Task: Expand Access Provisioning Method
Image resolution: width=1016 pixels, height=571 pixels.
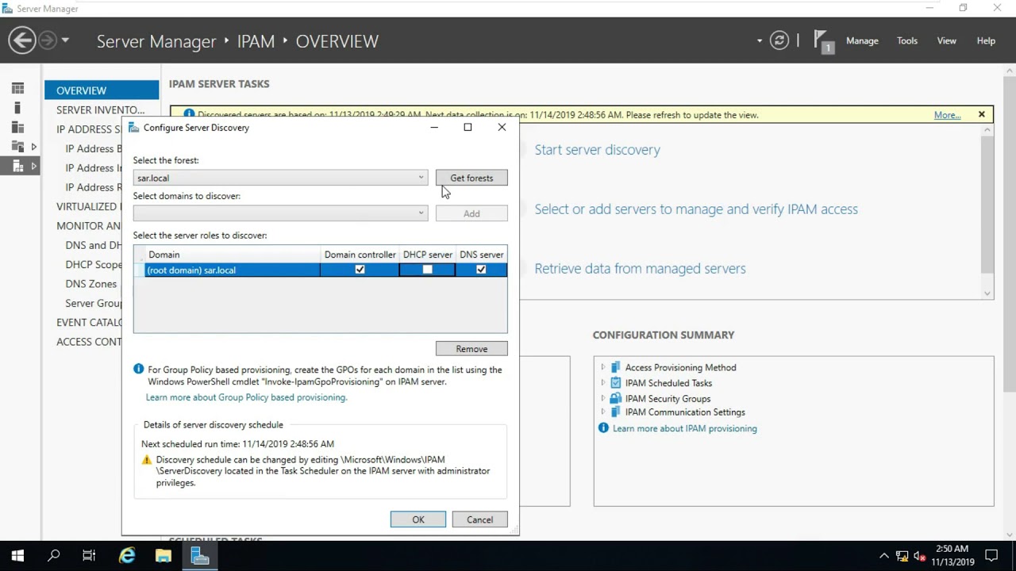Action: coord(603,367)
